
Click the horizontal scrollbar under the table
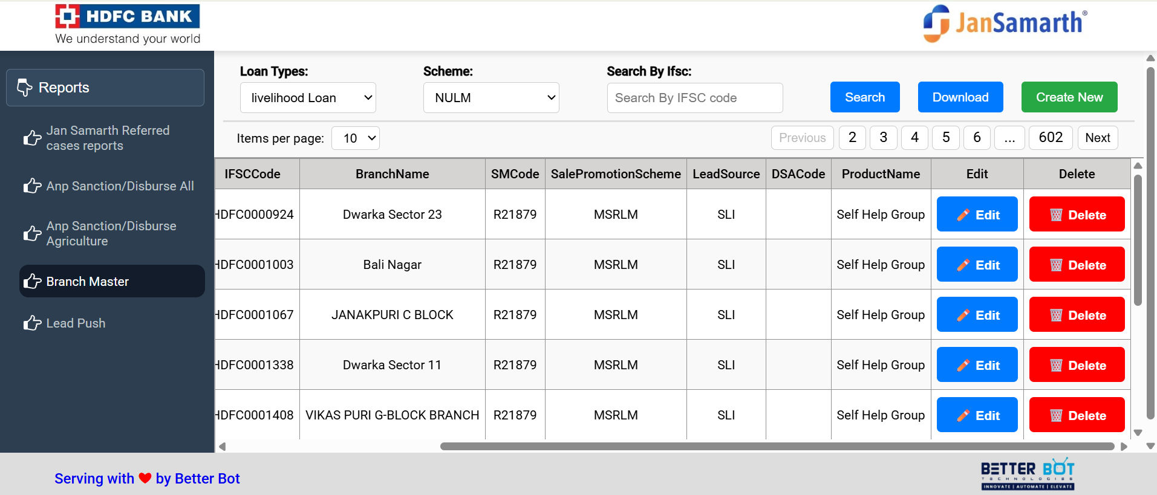pyautogui.click(x=777, y=447)
